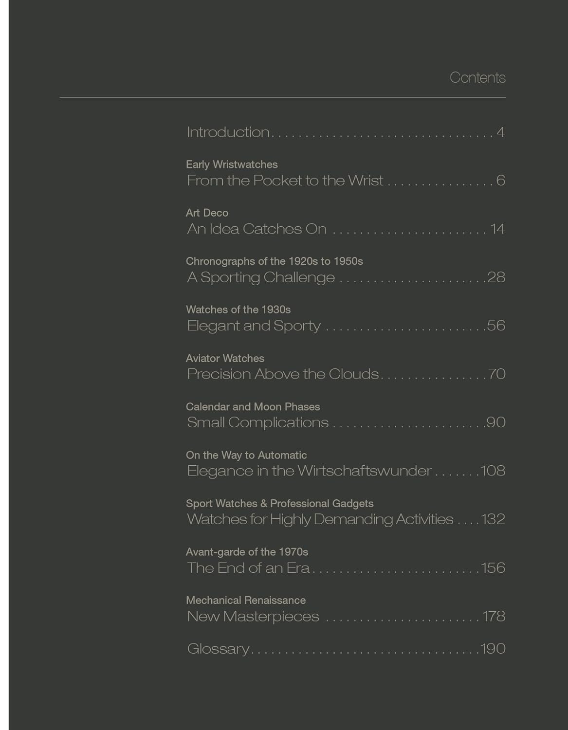
Task: Select the 'Early Wristwatches' section heading
Action: coord(232,164)
